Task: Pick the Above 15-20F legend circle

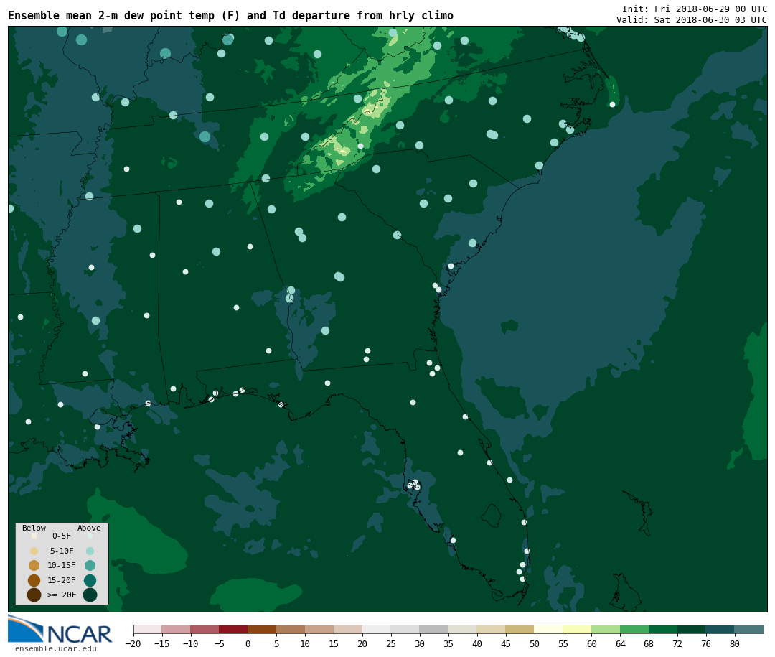Action: 90,580
